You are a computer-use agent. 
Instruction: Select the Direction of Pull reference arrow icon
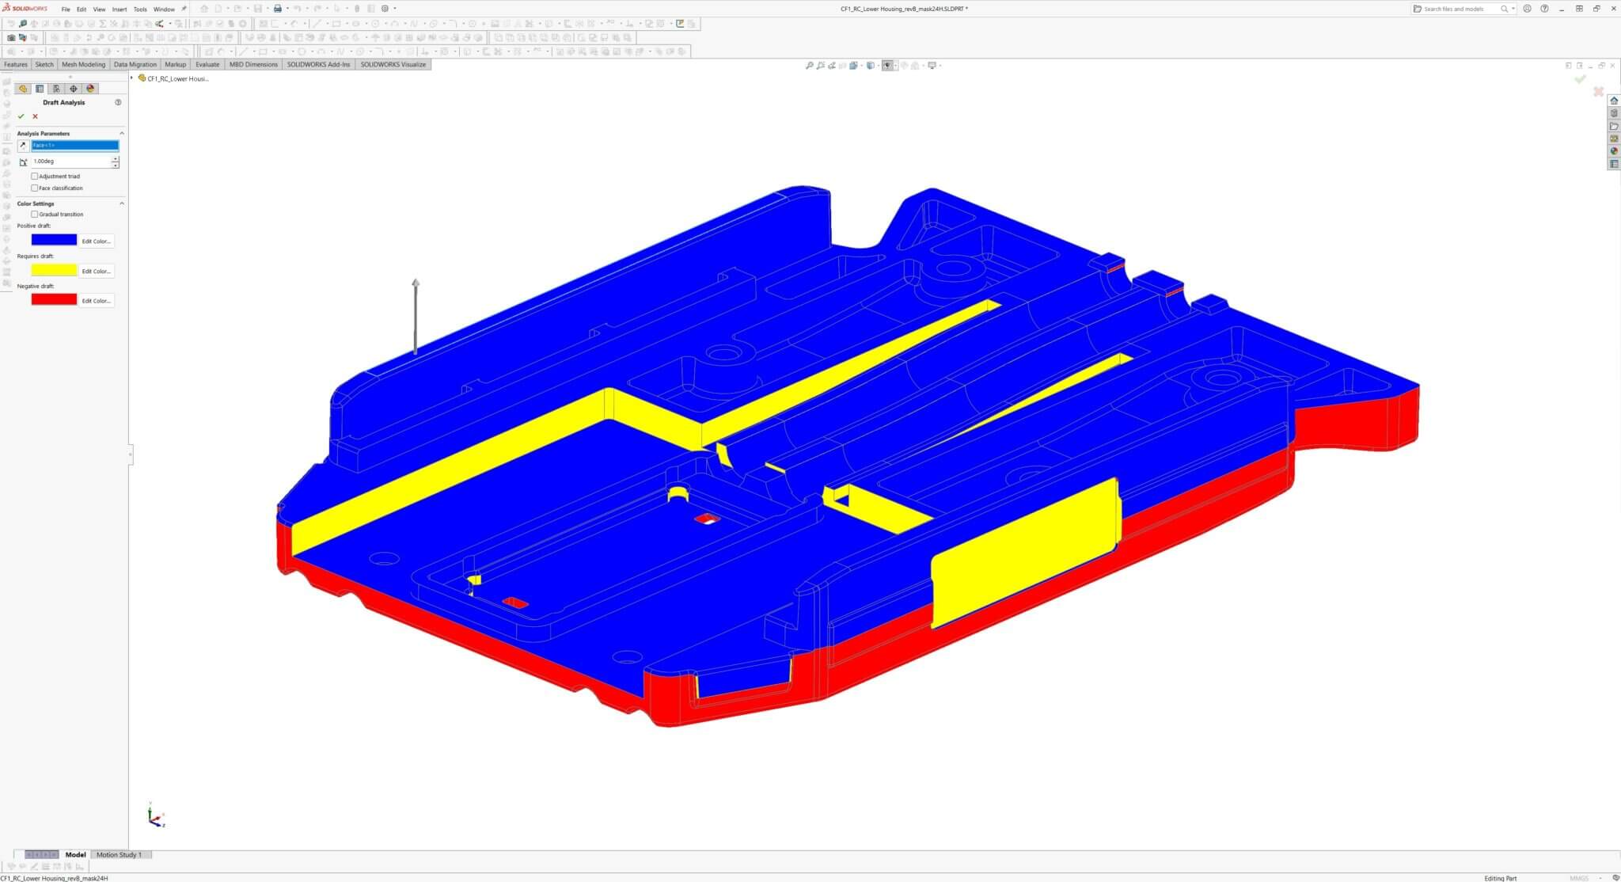tap(23, 143)
